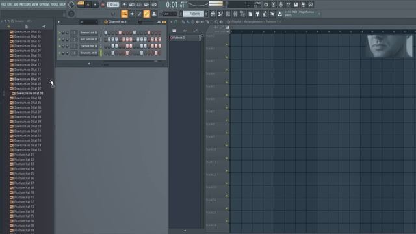This screenshot has width=416, height=234.
Task: Click the red record button
Action: (x=103, y=5)
